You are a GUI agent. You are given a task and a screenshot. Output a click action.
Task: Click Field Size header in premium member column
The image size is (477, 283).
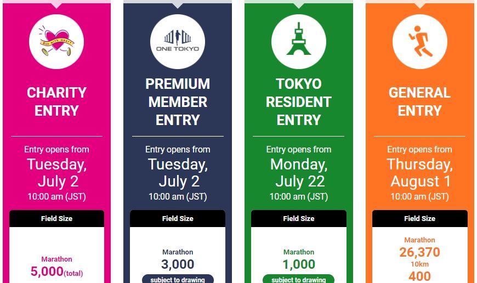(178, 218)
